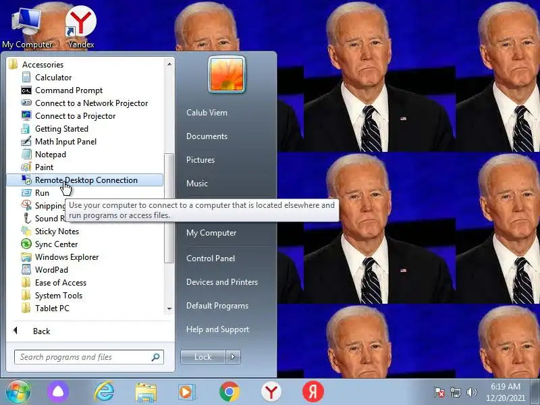Open red Yandex Я taskbar icon
Image resolution: width=540 pixels, height=405 pixels.
[x=313, y=392]
